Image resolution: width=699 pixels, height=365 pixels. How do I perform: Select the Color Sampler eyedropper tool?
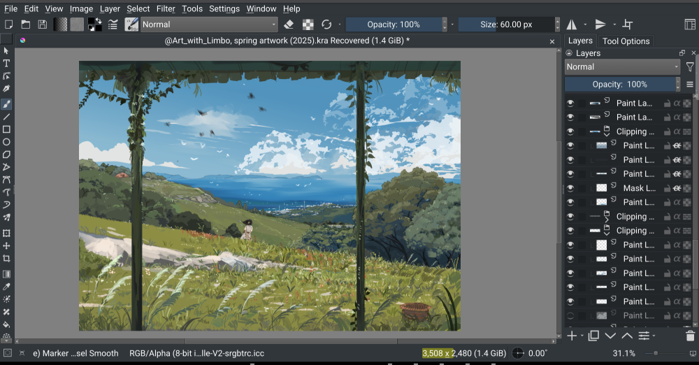click(x=6, y=287)
